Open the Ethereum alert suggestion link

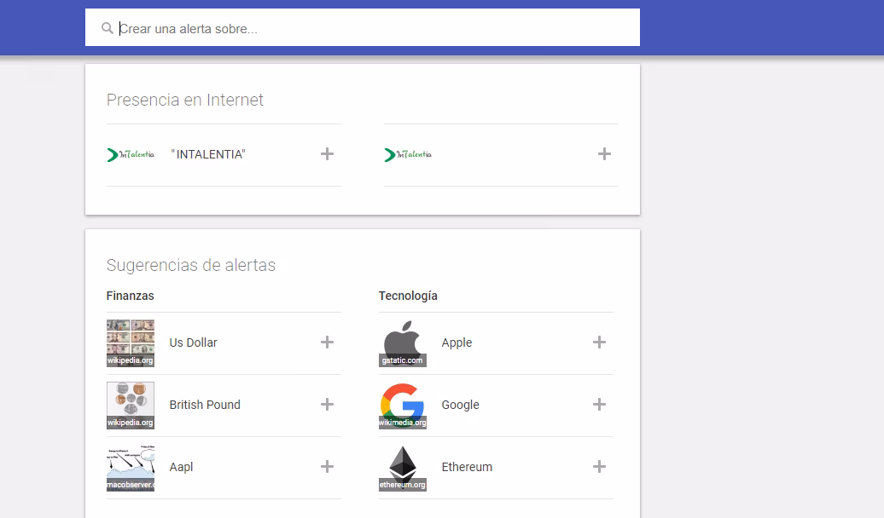point(467,467)
